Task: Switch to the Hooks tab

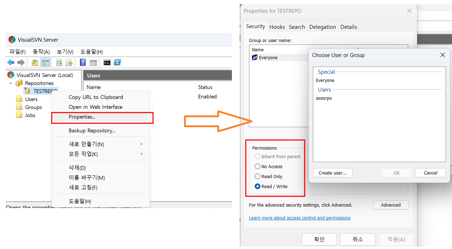Action: click(277, 27)
